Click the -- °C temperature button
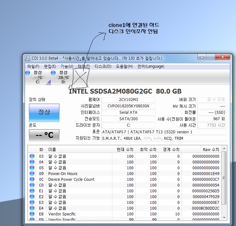The width and height of the screenshot is (236, 226). pos(44,135)
